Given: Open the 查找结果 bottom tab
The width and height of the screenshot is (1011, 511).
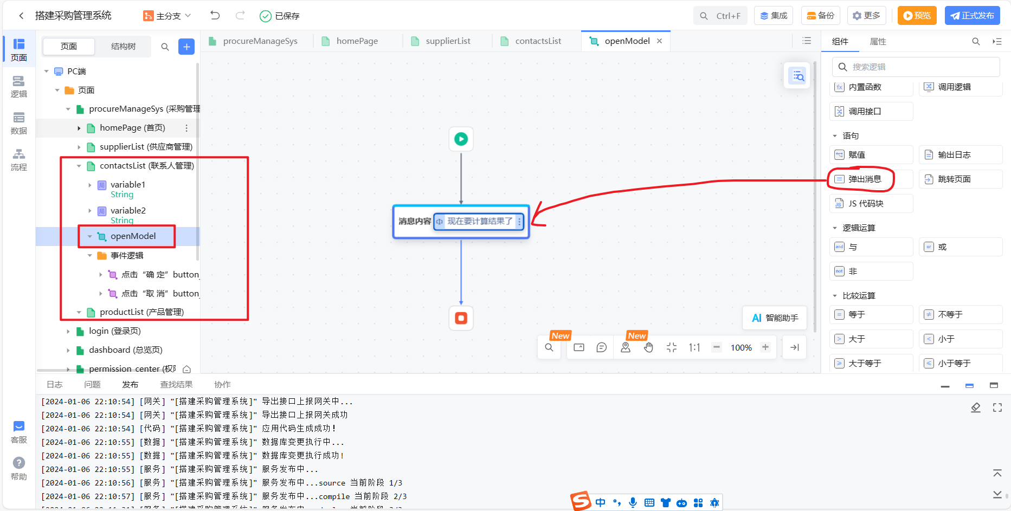Looking at the screenshot, I should click(x=176, y=385).
